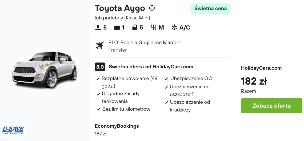The image size is (304, 141).
Task: Click the manual gearbox icon
Action: 154,28
